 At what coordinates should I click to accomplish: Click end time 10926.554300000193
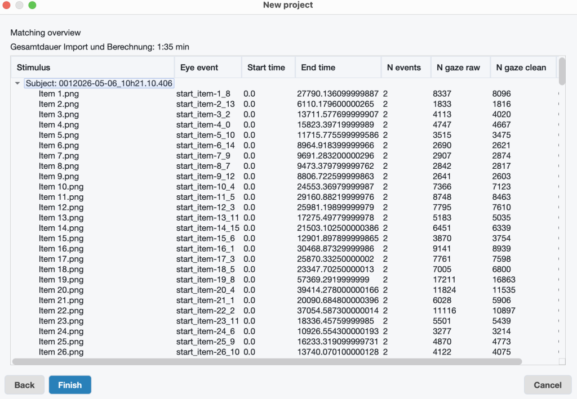[338, 331]
